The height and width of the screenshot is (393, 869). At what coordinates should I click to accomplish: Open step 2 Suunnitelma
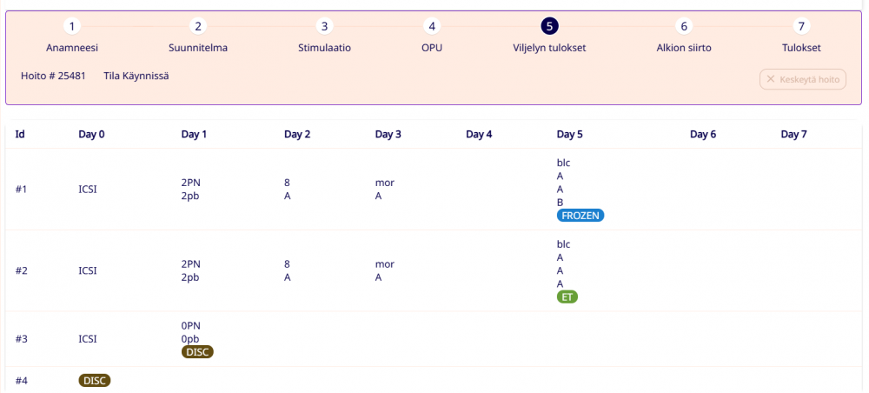tap(198, 27)
